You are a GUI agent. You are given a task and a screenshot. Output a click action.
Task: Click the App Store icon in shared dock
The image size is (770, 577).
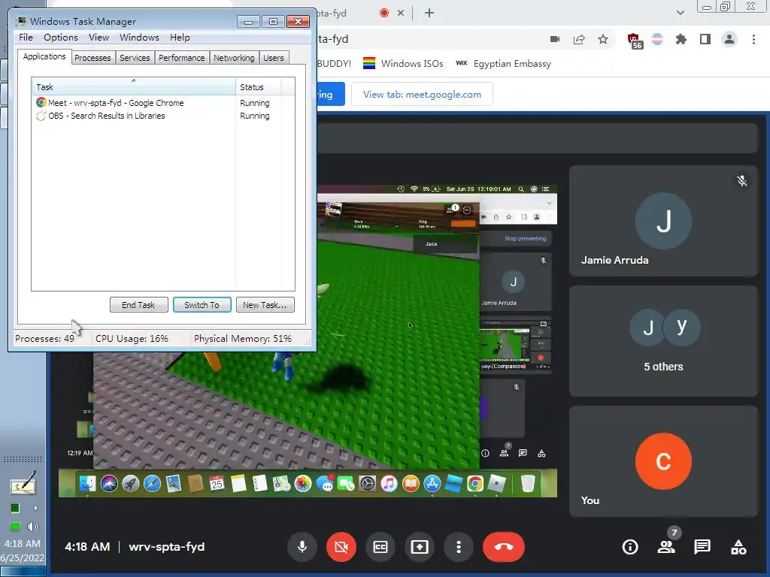(x=432, y=483)
